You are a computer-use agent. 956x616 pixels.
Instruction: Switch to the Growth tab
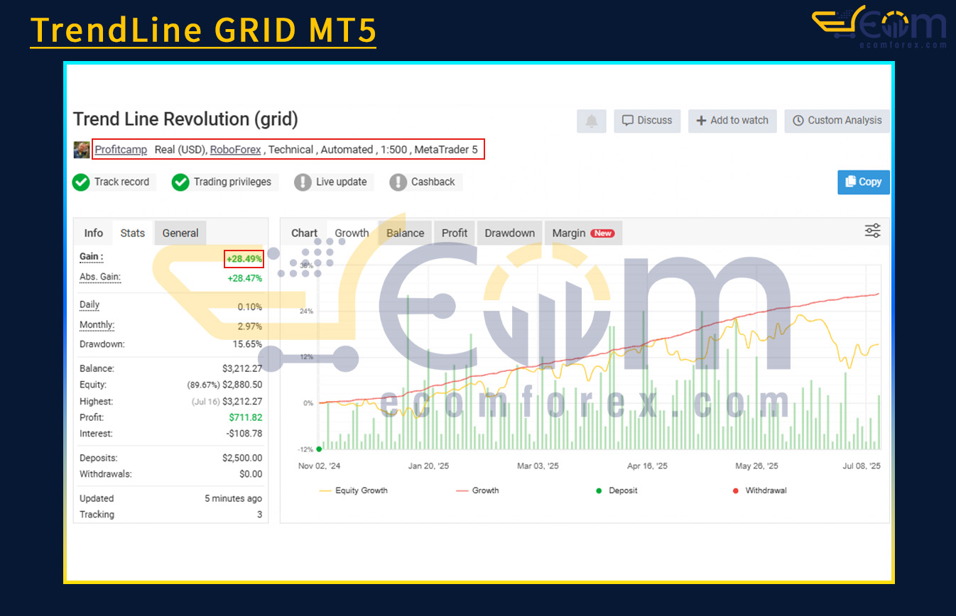click(x=352, y=233)
